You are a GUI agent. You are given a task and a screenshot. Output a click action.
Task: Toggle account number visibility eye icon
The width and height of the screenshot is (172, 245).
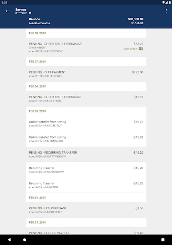pyautogui.click(x=30, y=13)
